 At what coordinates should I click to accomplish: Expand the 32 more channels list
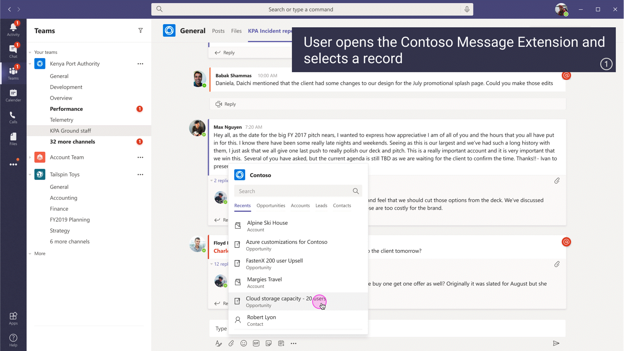(72, 141)
